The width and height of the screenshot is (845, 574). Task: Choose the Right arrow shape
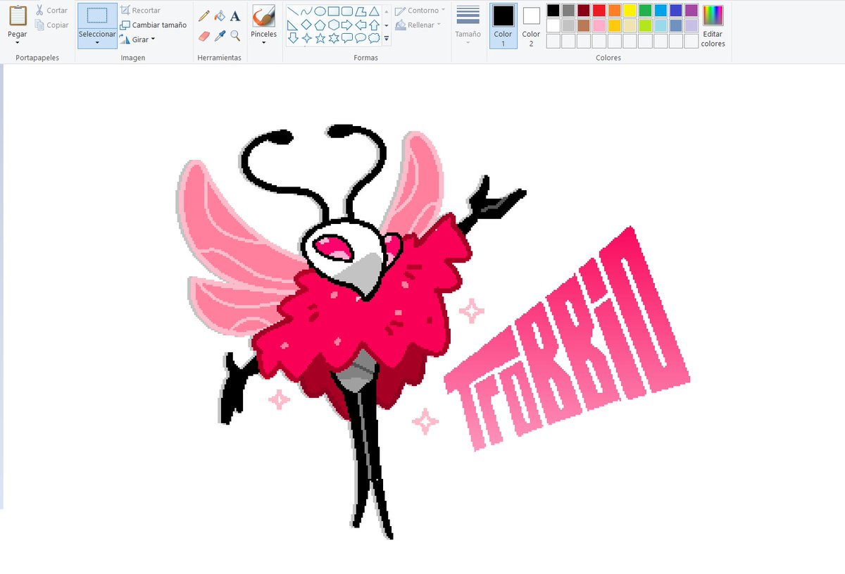[346, 25]
